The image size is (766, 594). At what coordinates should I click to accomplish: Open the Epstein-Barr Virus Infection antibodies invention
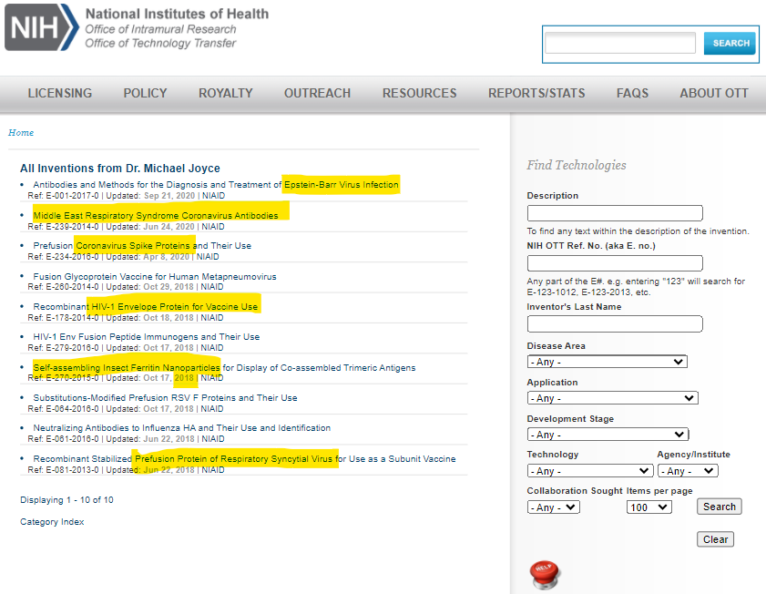coord(216,185)
